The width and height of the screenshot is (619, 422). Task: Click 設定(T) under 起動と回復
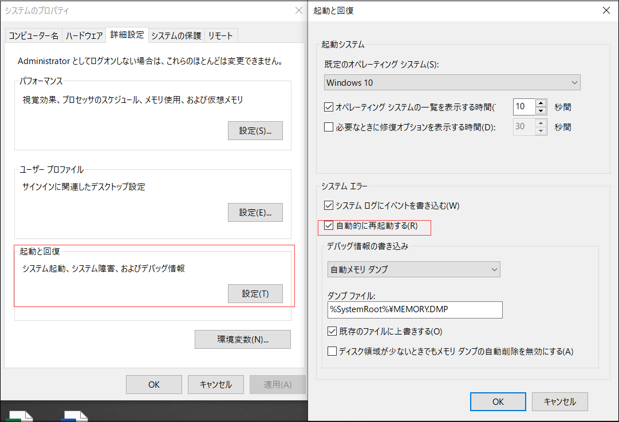[x=255, y=294]
